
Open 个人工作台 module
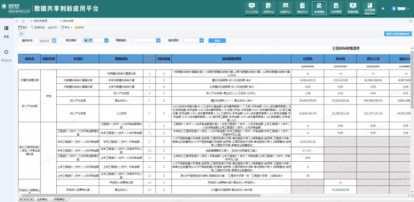pyautogui.click(x=251, y=8)
